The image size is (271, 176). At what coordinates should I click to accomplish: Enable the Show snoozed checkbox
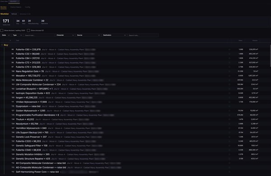click(x=28, y=30)
